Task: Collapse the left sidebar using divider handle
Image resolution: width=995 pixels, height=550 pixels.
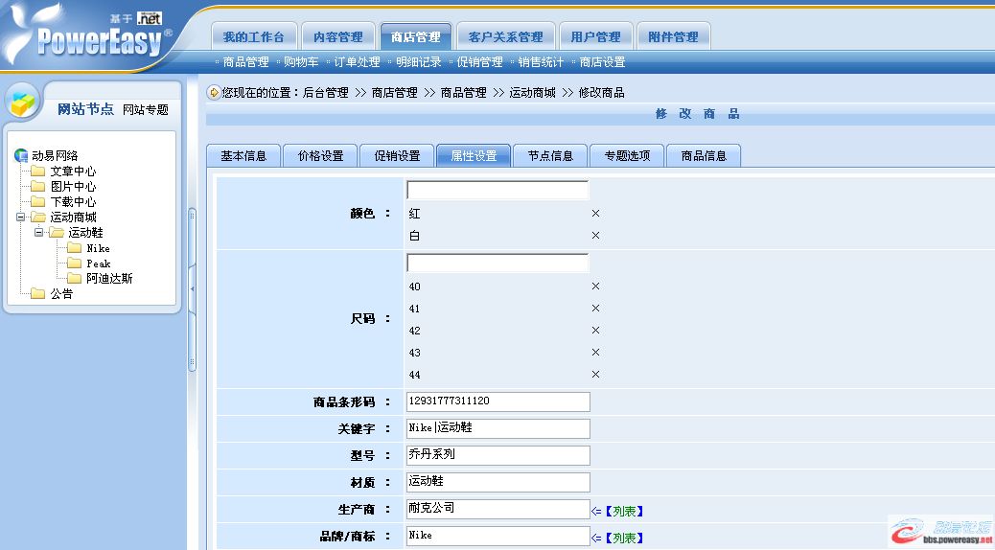Action: click(x=192, y=287)
